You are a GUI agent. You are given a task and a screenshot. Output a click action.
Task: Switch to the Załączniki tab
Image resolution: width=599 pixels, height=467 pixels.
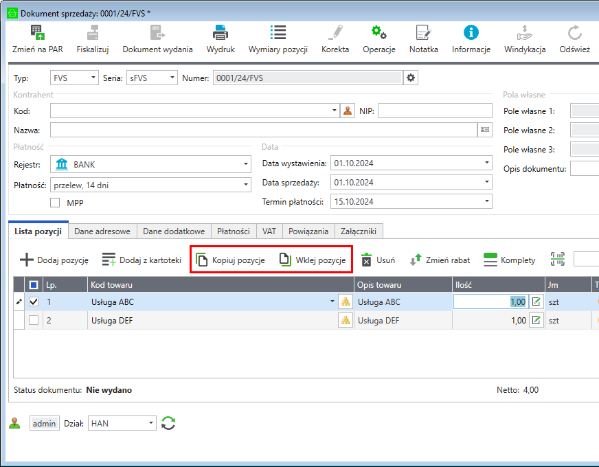(359, 231)
